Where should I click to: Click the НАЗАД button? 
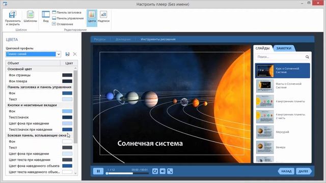(x=286, y=171)
